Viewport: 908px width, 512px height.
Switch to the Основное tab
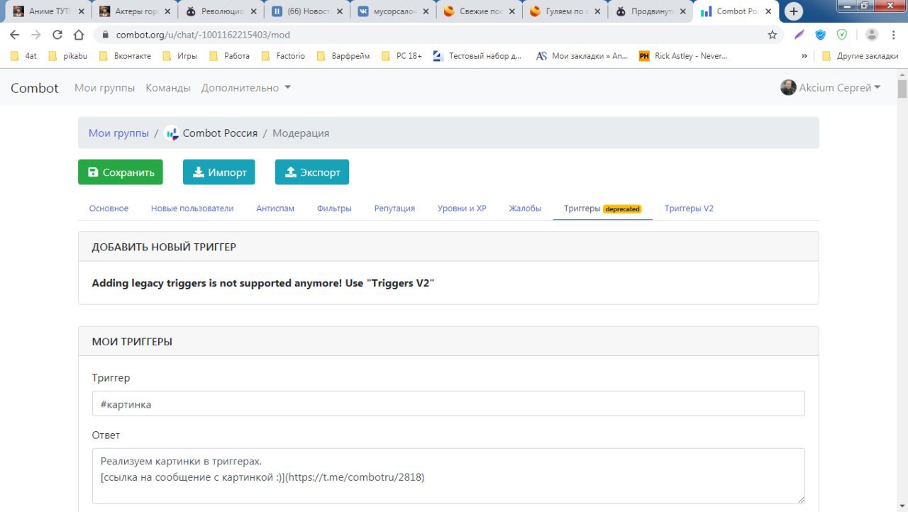pos(109,208)
